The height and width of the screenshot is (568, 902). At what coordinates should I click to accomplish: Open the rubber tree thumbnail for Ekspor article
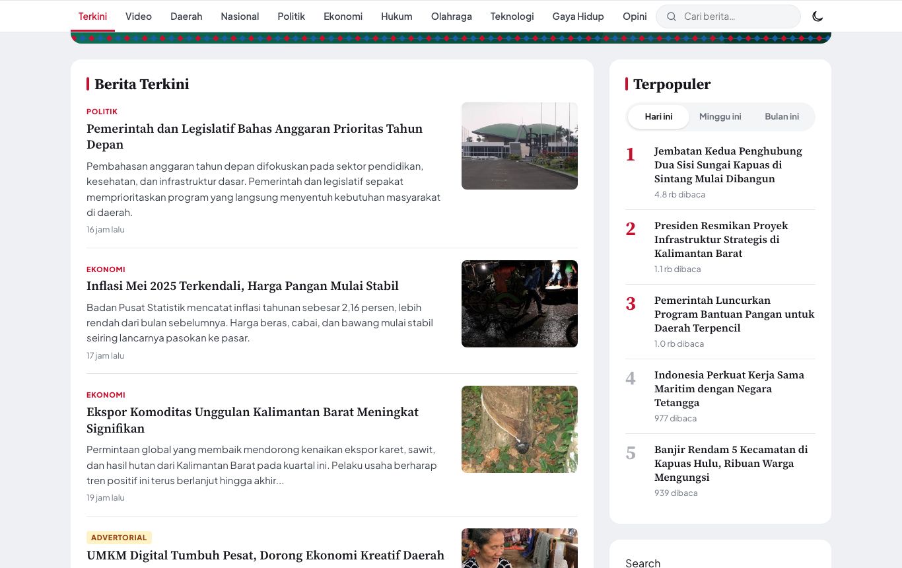[520, 429]
